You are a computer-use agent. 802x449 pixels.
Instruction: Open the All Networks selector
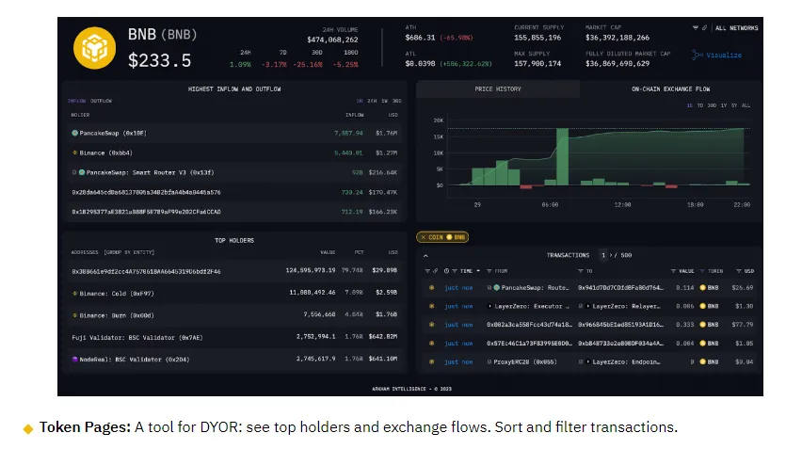[x=736, y=28]
